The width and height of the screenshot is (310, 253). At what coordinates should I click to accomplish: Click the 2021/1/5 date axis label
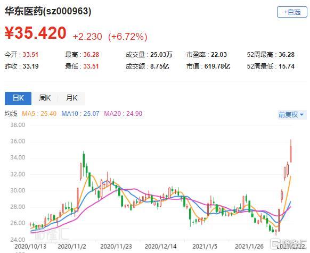205,247
